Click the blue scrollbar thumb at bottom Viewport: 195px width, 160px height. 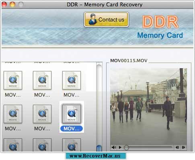pyautogui.click(x=99, y=148)
